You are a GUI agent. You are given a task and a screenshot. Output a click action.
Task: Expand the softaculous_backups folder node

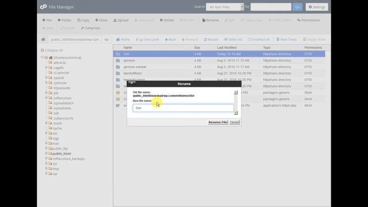click(46, 159)
